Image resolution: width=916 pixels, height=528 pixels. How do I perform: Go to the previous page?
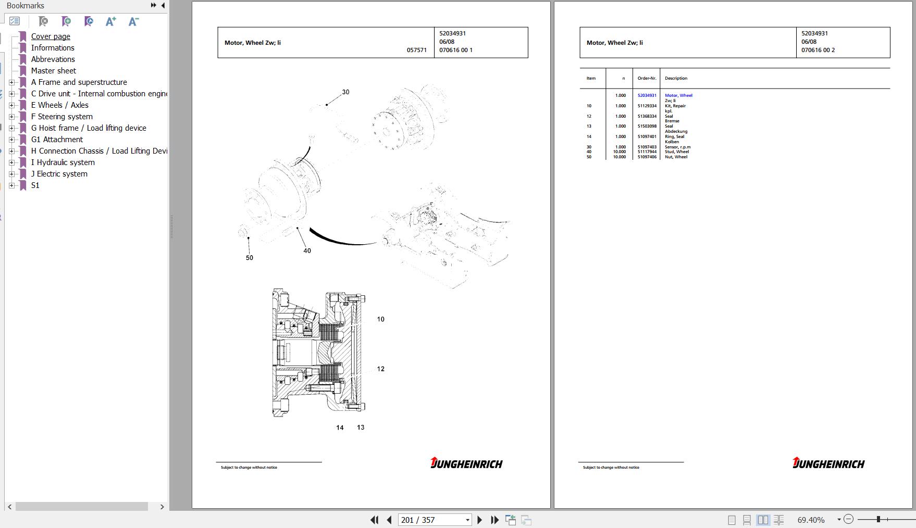pos(389,520)
